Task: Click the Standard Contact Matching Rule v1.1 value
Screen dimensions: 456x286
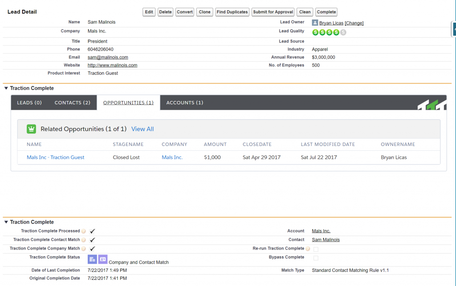Action: 350,270
